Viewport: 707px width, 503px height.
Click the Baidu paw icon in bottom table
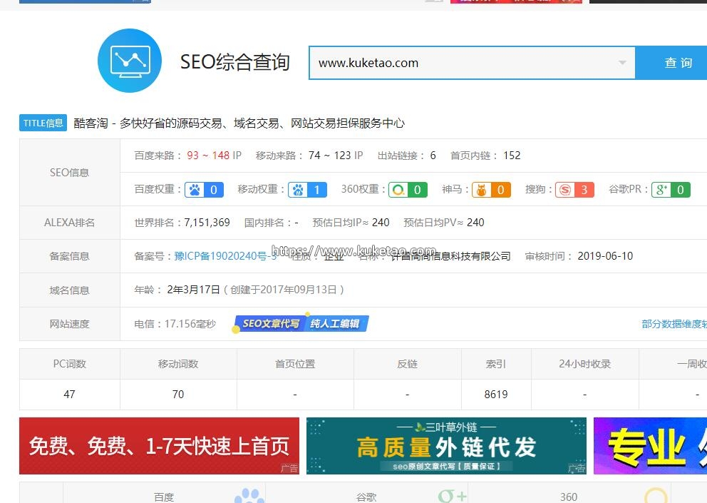pyautogui.click(x=249, y=496)
